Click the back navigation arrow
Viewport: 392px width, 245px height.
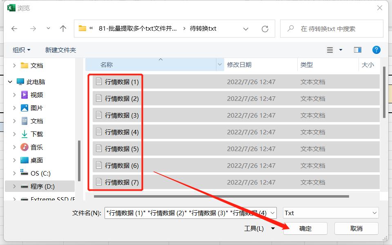tap(15, 29)
